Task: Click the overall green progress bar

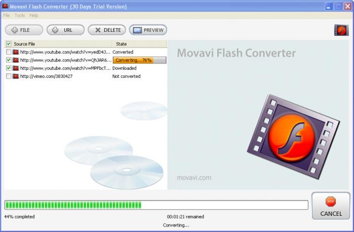Action: click(156, 205)
